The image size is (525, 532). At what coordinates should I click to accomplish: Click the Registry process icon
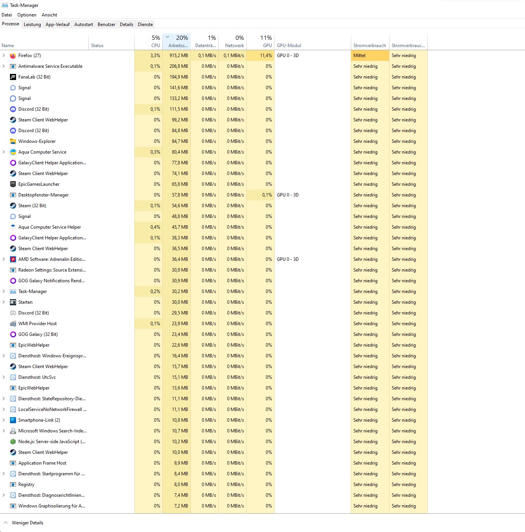(13, 485)
